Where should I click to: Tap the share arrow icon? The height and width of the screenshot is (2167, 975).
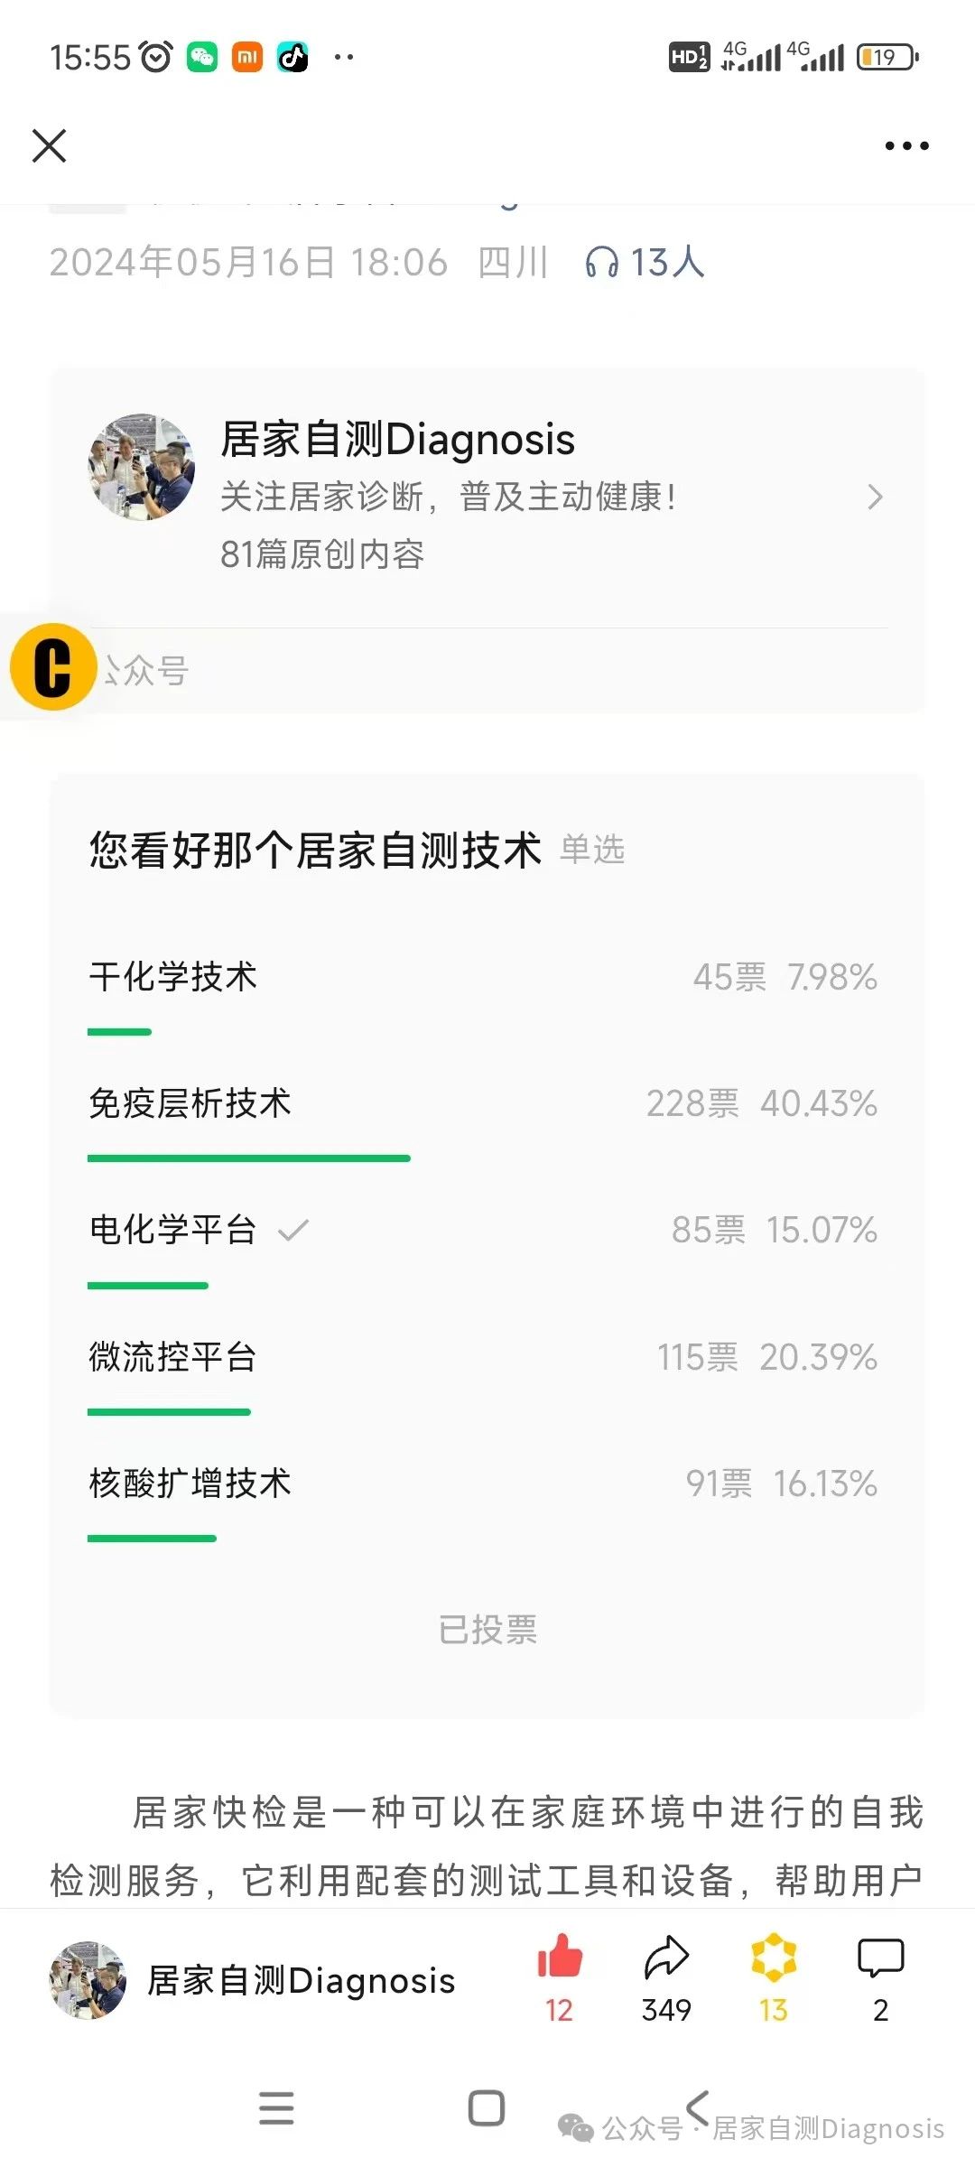(666, 1958)
